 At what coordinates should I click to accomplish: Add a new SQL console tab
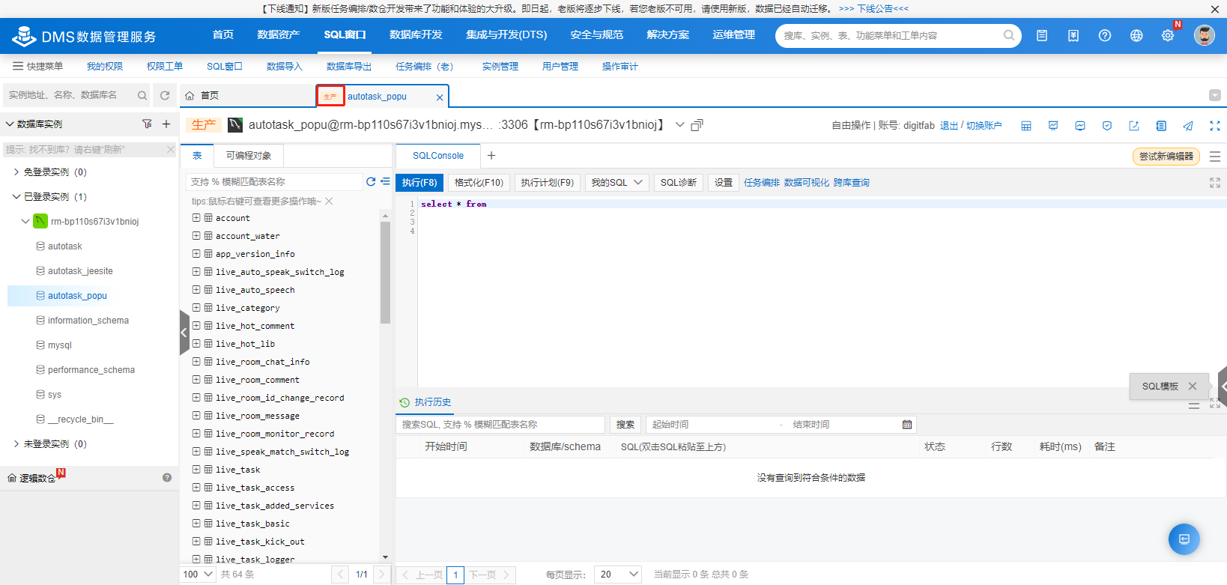point(491,156)
